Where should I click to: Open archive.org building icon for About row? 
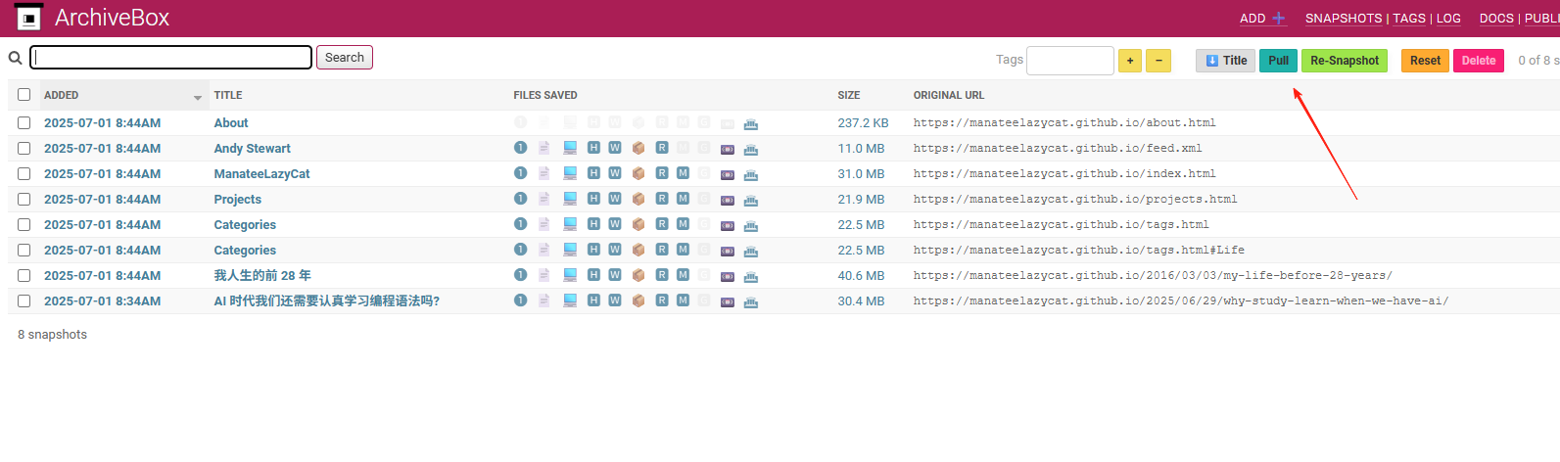[x=751, y=123]
